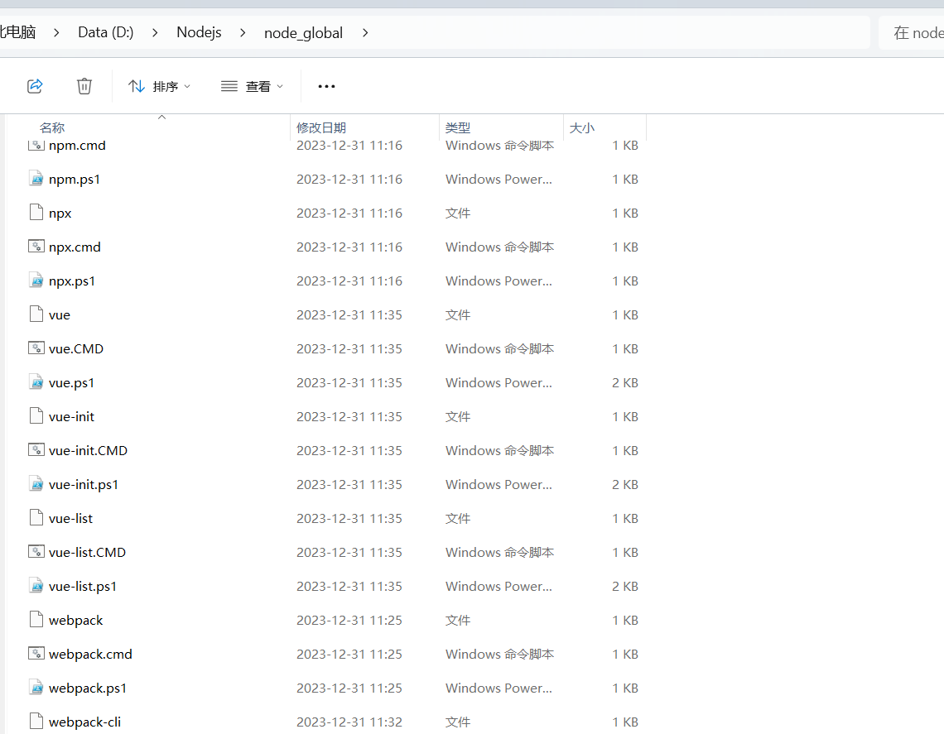Select webpack-cli blank file icon
944x734 pixels.
pos(36,721)
